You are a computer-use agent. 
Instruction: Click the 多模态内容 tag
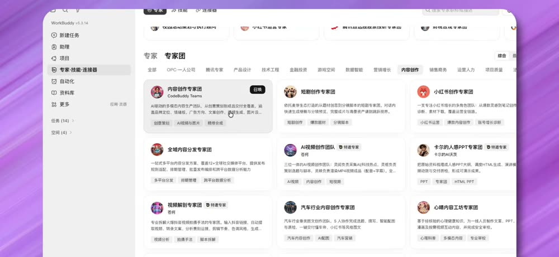(x=453, y=238)
